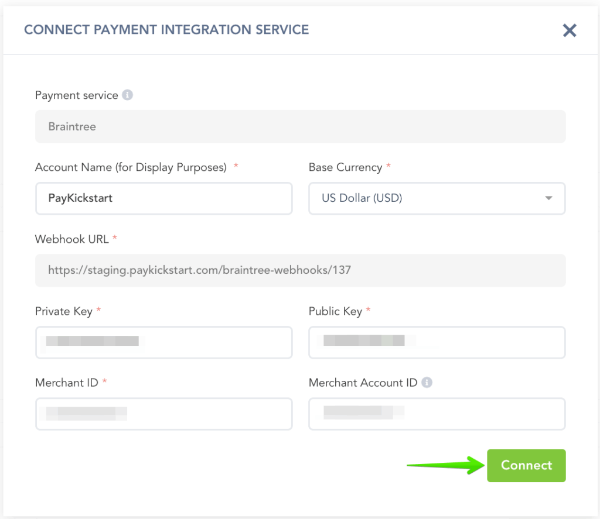
Task: Click the Base Currency label
Action: (x=345, y=167)
